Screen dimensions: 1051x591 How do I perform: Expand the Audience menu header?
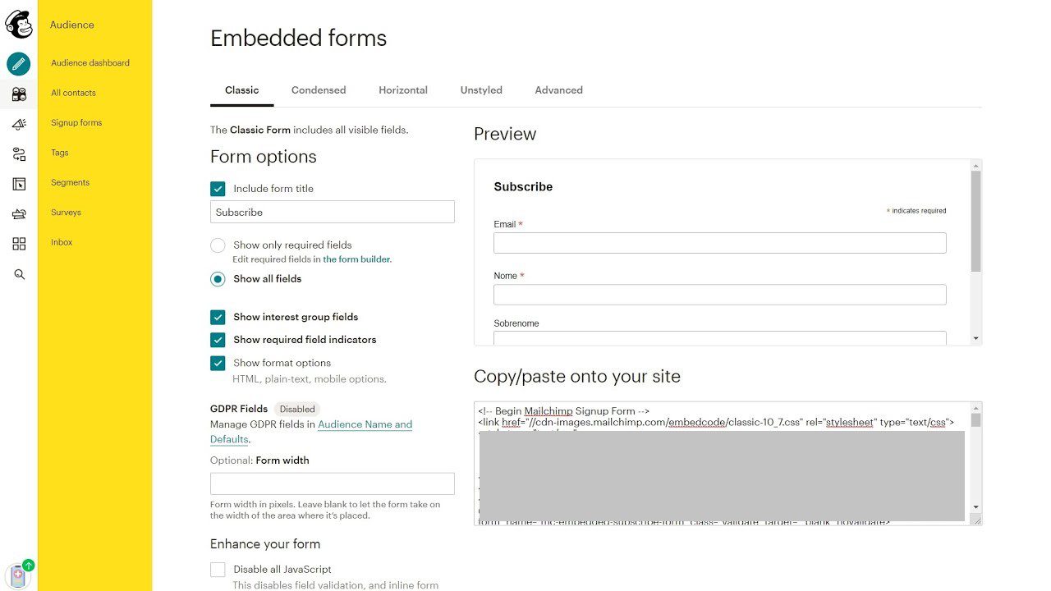72,25
